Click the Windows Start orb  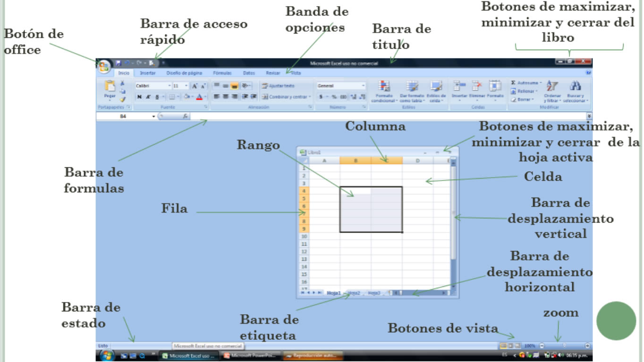pos(107,355)
